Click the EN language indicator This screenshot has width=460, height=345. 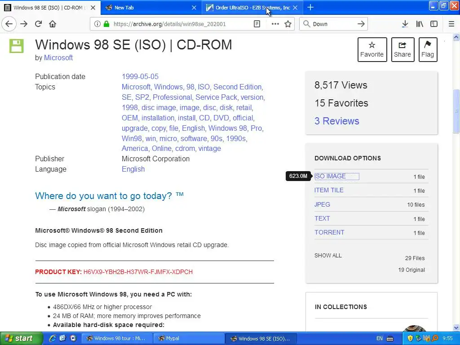pyautogui.click(x=379, y=339)
